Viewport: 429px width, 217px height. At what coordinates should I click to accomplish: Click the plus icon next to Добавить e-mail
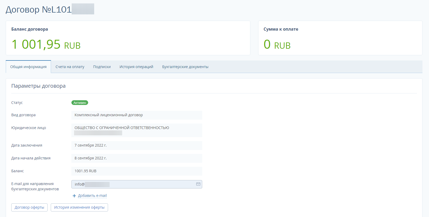pos(74,196)
